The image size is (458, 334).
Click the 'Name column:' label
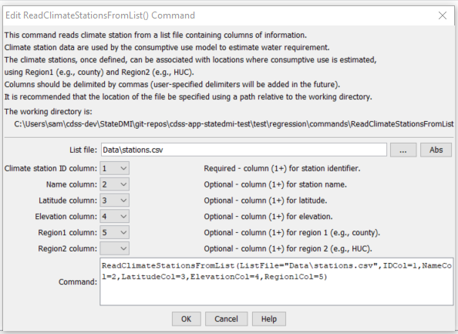tap(71, 184)
